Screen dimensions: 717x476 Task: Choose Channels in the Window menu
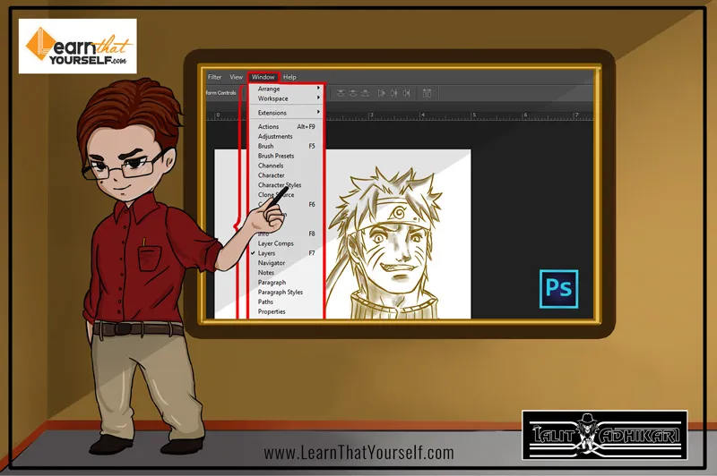270,166
